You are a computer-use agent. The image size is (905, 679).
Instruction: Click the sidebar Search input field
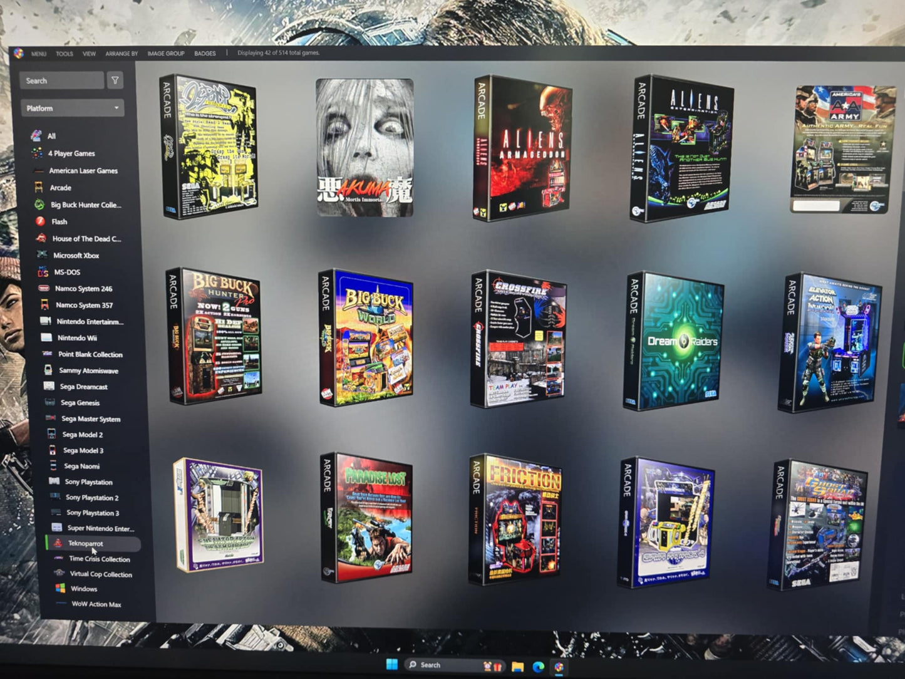(61, 81)
